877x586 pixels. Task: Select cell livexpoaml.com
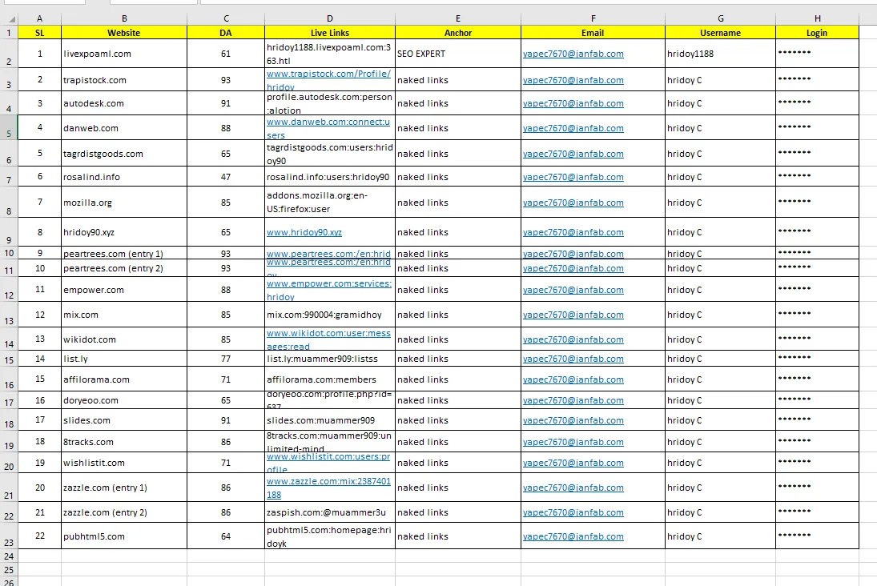tap(124, 54)
